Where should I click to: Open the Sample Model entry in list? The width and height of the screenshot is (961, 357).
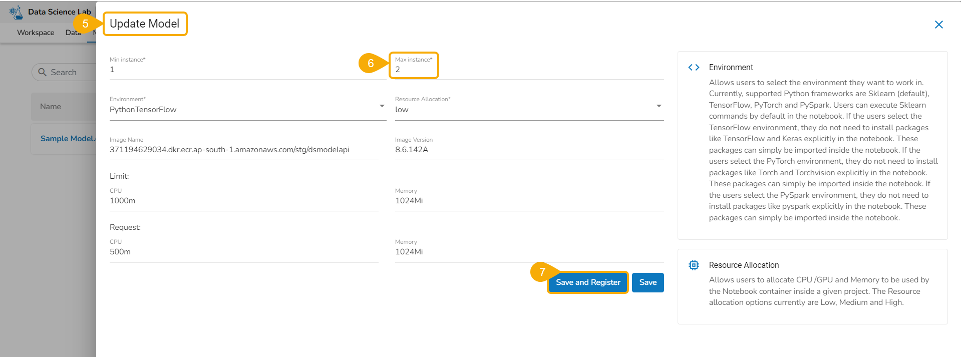67,139
